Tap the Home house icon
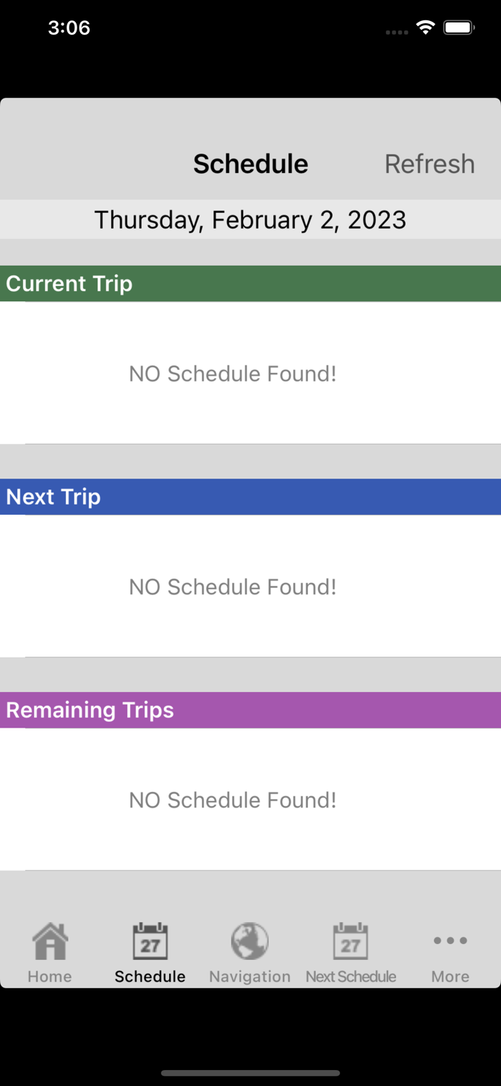 [50, 940]
